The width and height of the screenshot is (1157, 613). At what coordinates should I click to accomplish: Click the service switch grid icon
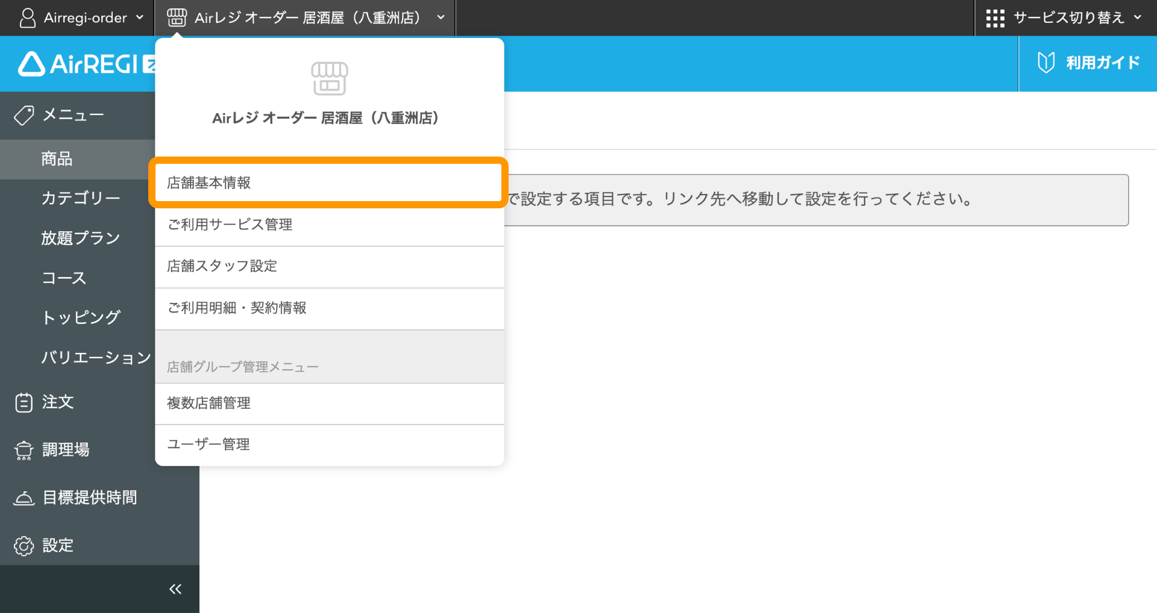click(995, 18)
